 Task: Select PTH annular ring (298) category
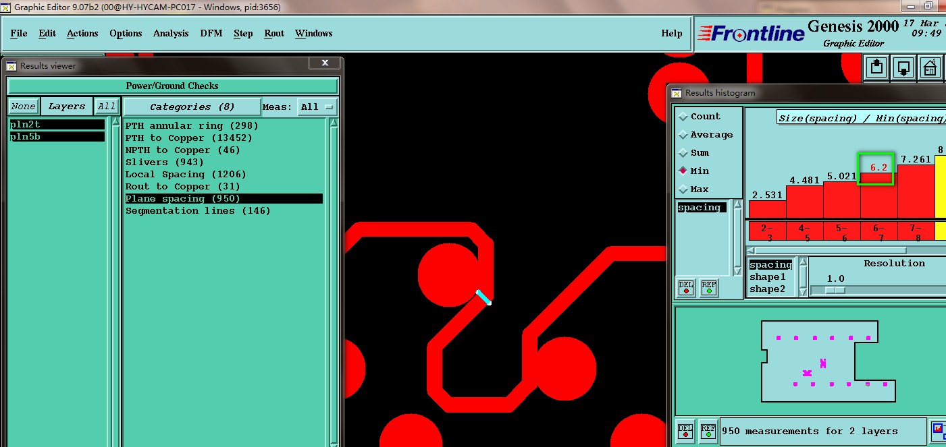pos(192,125)
